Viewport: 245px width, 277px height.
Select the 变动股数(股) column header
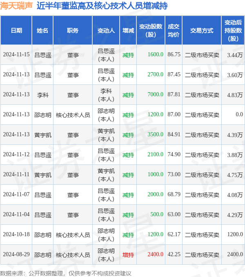tap(151, 30)
